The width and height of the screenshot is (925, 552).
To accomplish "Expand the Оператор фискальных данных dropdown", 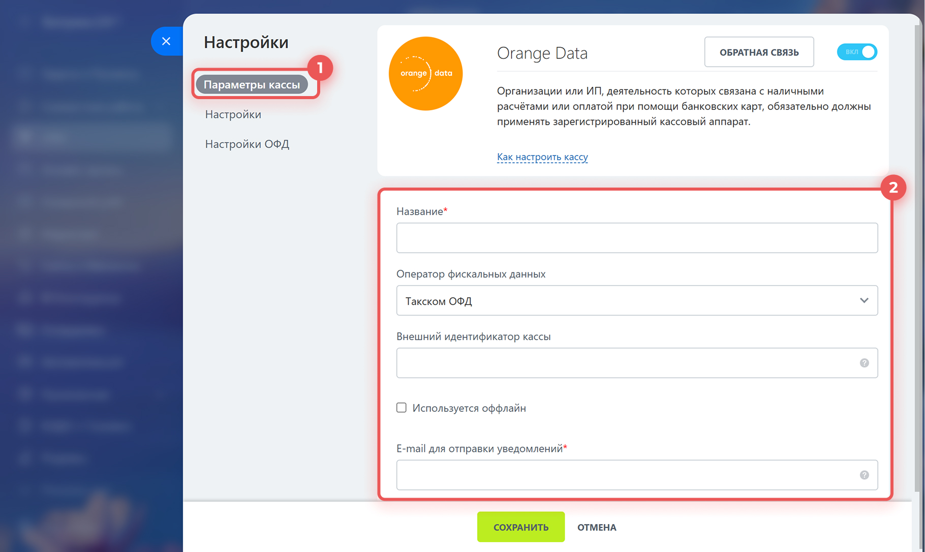I will tap(637, 300).
